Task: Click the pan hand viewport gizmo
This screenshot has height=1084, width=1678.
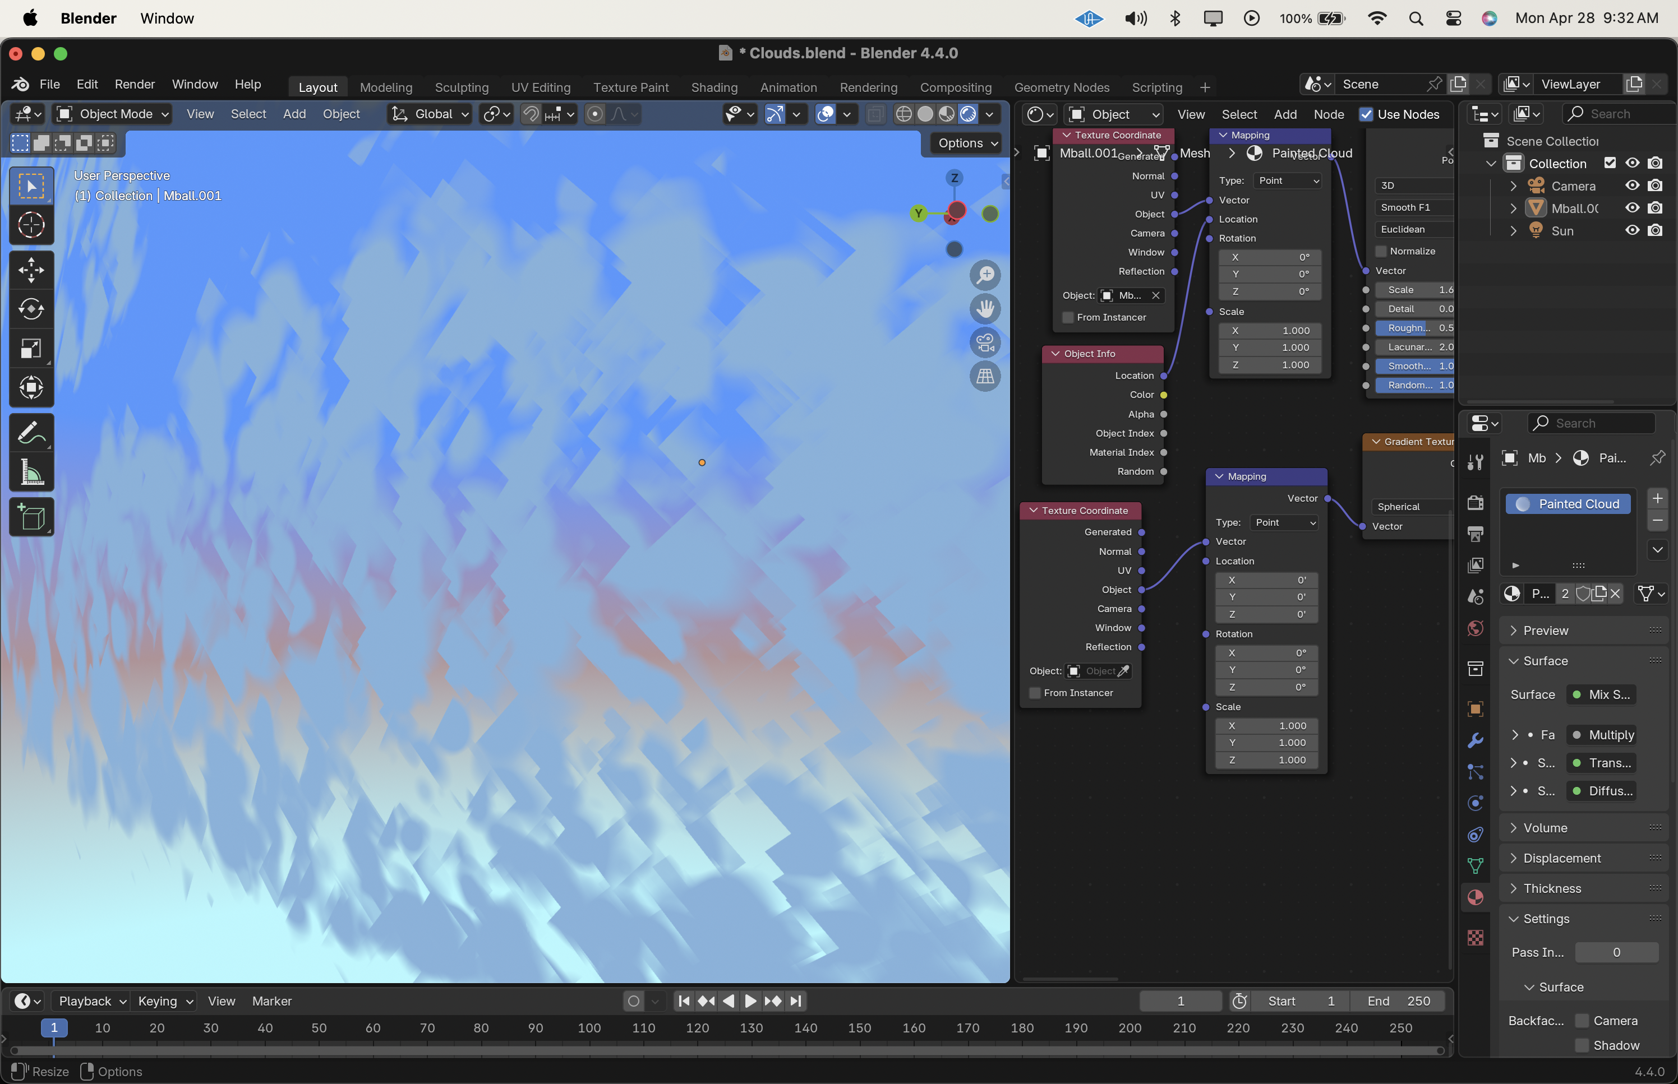Action: click(985, 308)
